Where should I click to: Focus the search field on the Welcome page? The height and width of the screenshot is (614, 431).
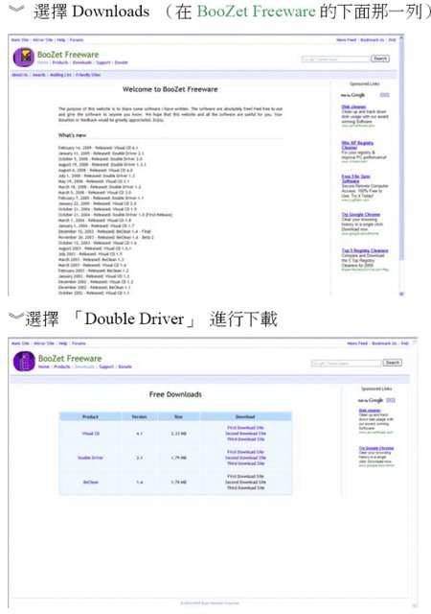tap(335, 59)
